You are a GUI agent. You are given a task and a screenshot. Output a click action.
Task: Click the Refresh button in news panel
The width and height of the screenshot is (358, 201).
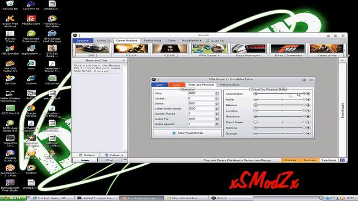(86, 155)
